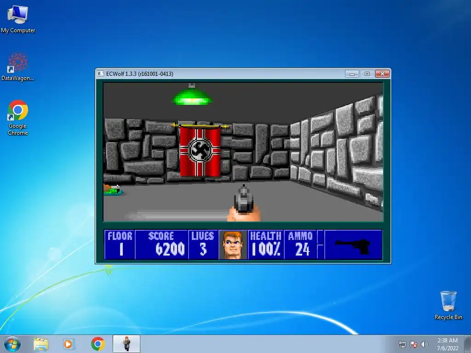Viewport: 471px width, 353px height.
Task: Click the red banner on the stone wall
Action: point(200,151)
